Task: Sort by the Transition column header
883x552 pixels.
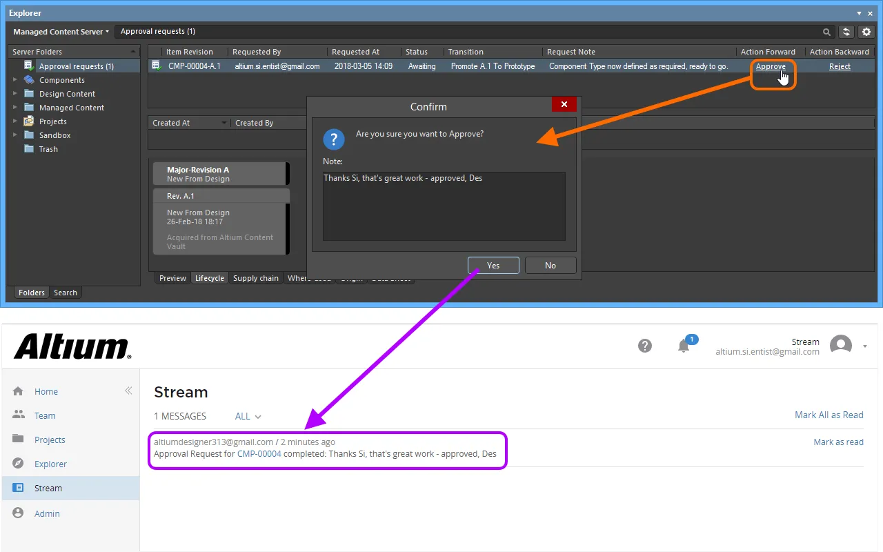Action: coord(493,52)
